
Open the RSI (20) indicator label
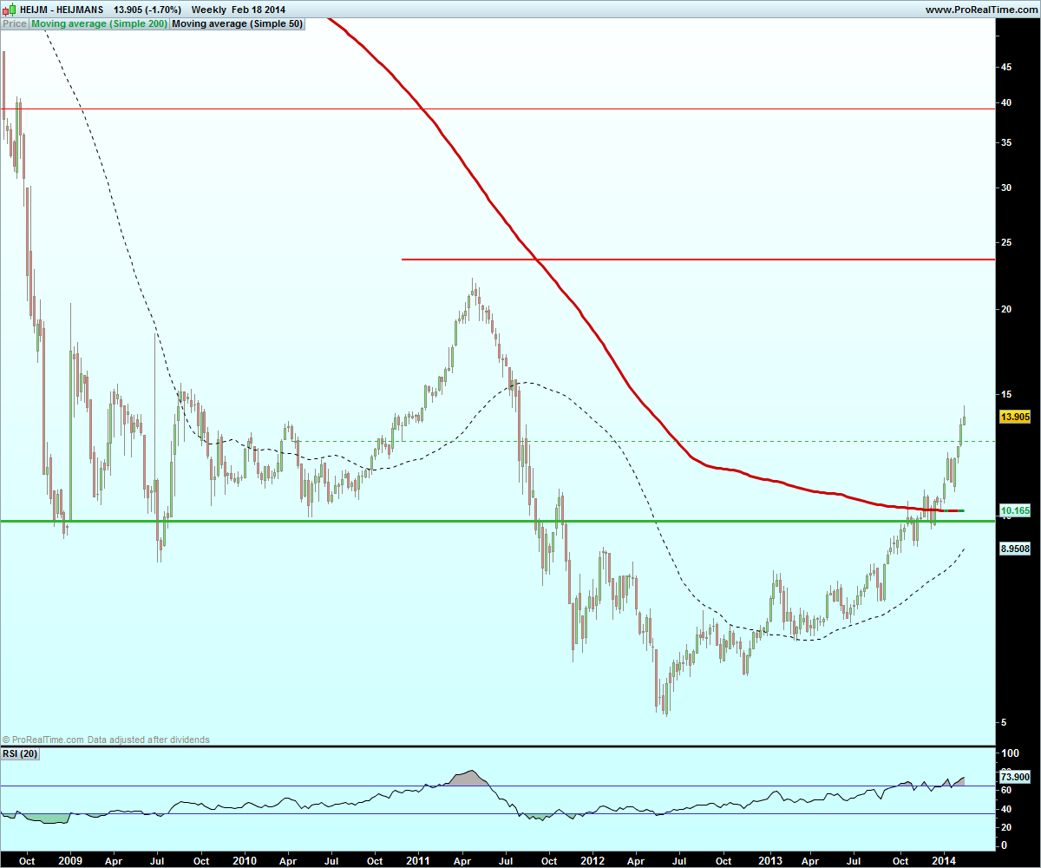(x=20, y=753)
